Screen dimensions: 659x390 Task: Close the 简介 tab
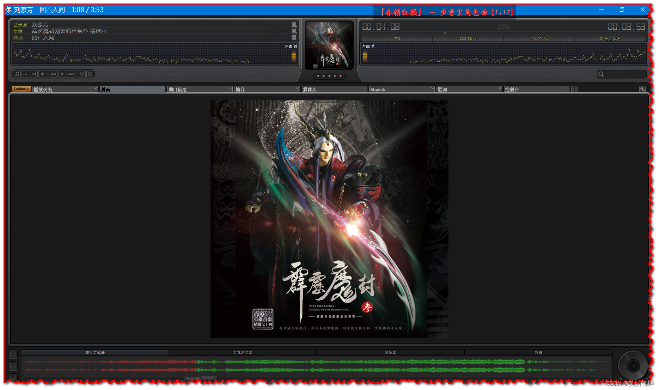tap(298, 88)
